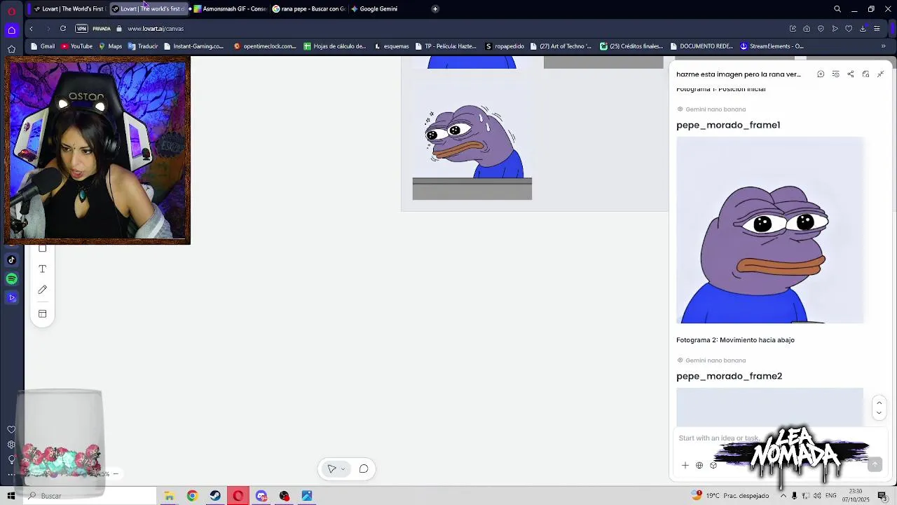Open YouTube bookmark
The width and height of the screenshot is (897, 505).
point(77,46)
